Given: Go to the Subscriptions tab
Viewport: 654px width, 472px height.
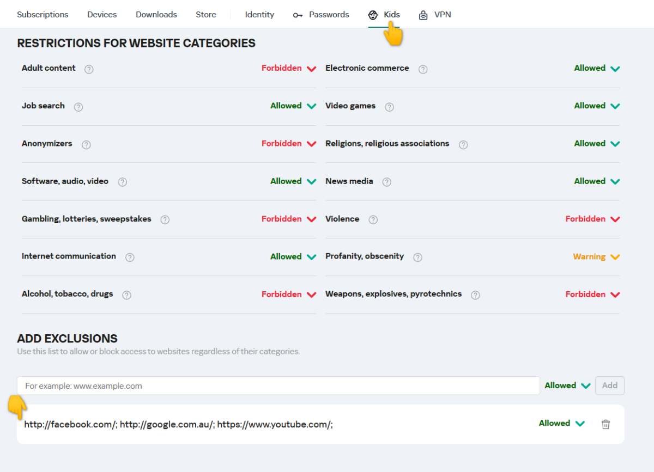Looking at the screenshot, I should point(43,15).
